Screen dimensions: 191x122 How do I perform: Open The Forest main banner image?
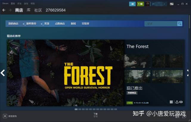click(65, 73)
